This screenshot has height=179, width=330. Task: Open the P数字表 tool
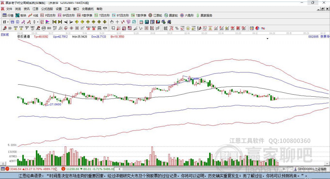(x=85, y=16)
